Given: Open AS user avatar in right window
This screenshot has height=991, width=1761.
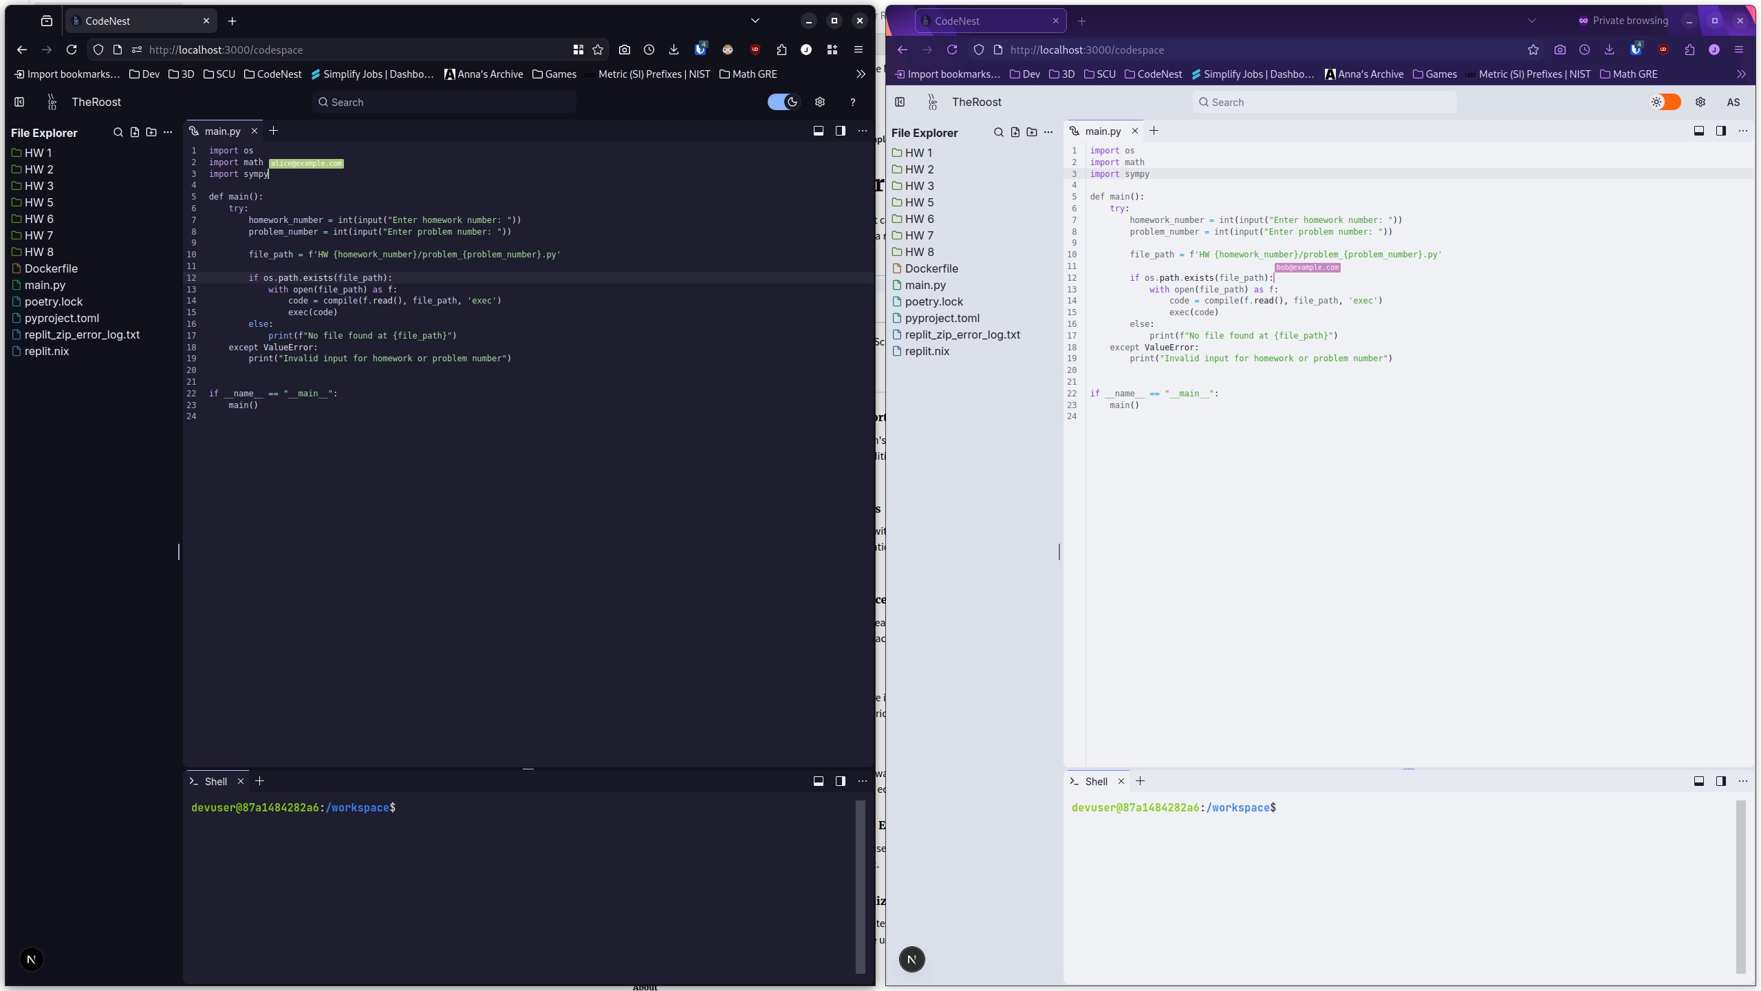Looking at the screenshot, I should [1733, 102].
